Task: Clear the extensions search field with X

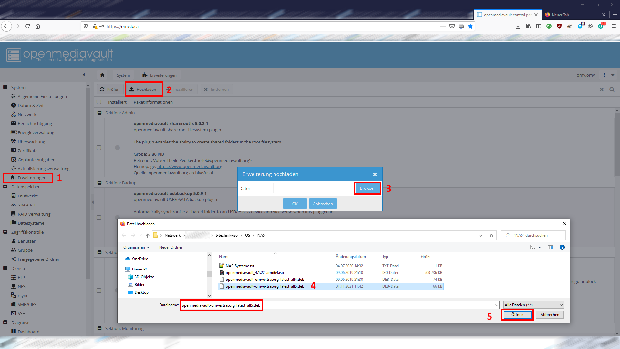Action: [602, 90]
